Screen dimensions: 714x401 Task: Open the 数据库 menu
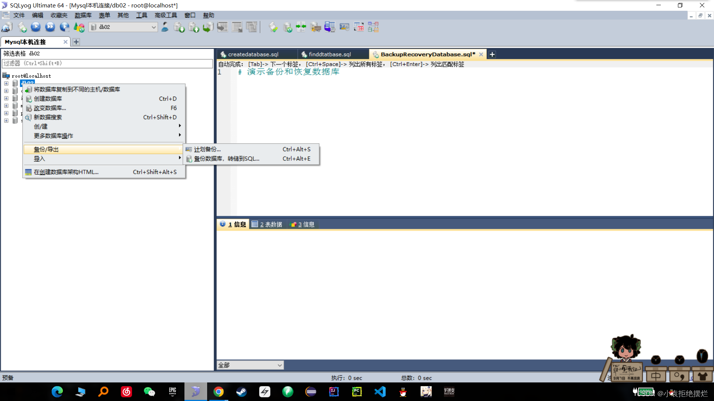coord(83,15)
